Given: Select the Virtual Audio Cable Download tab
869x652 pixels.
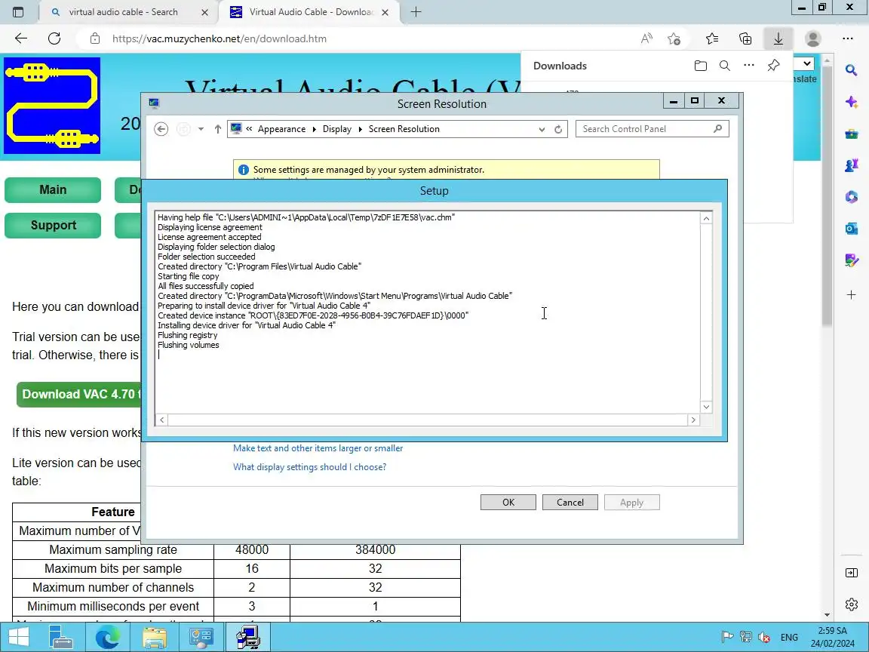Looking at the screenshot, I should (x=309, y=11).
